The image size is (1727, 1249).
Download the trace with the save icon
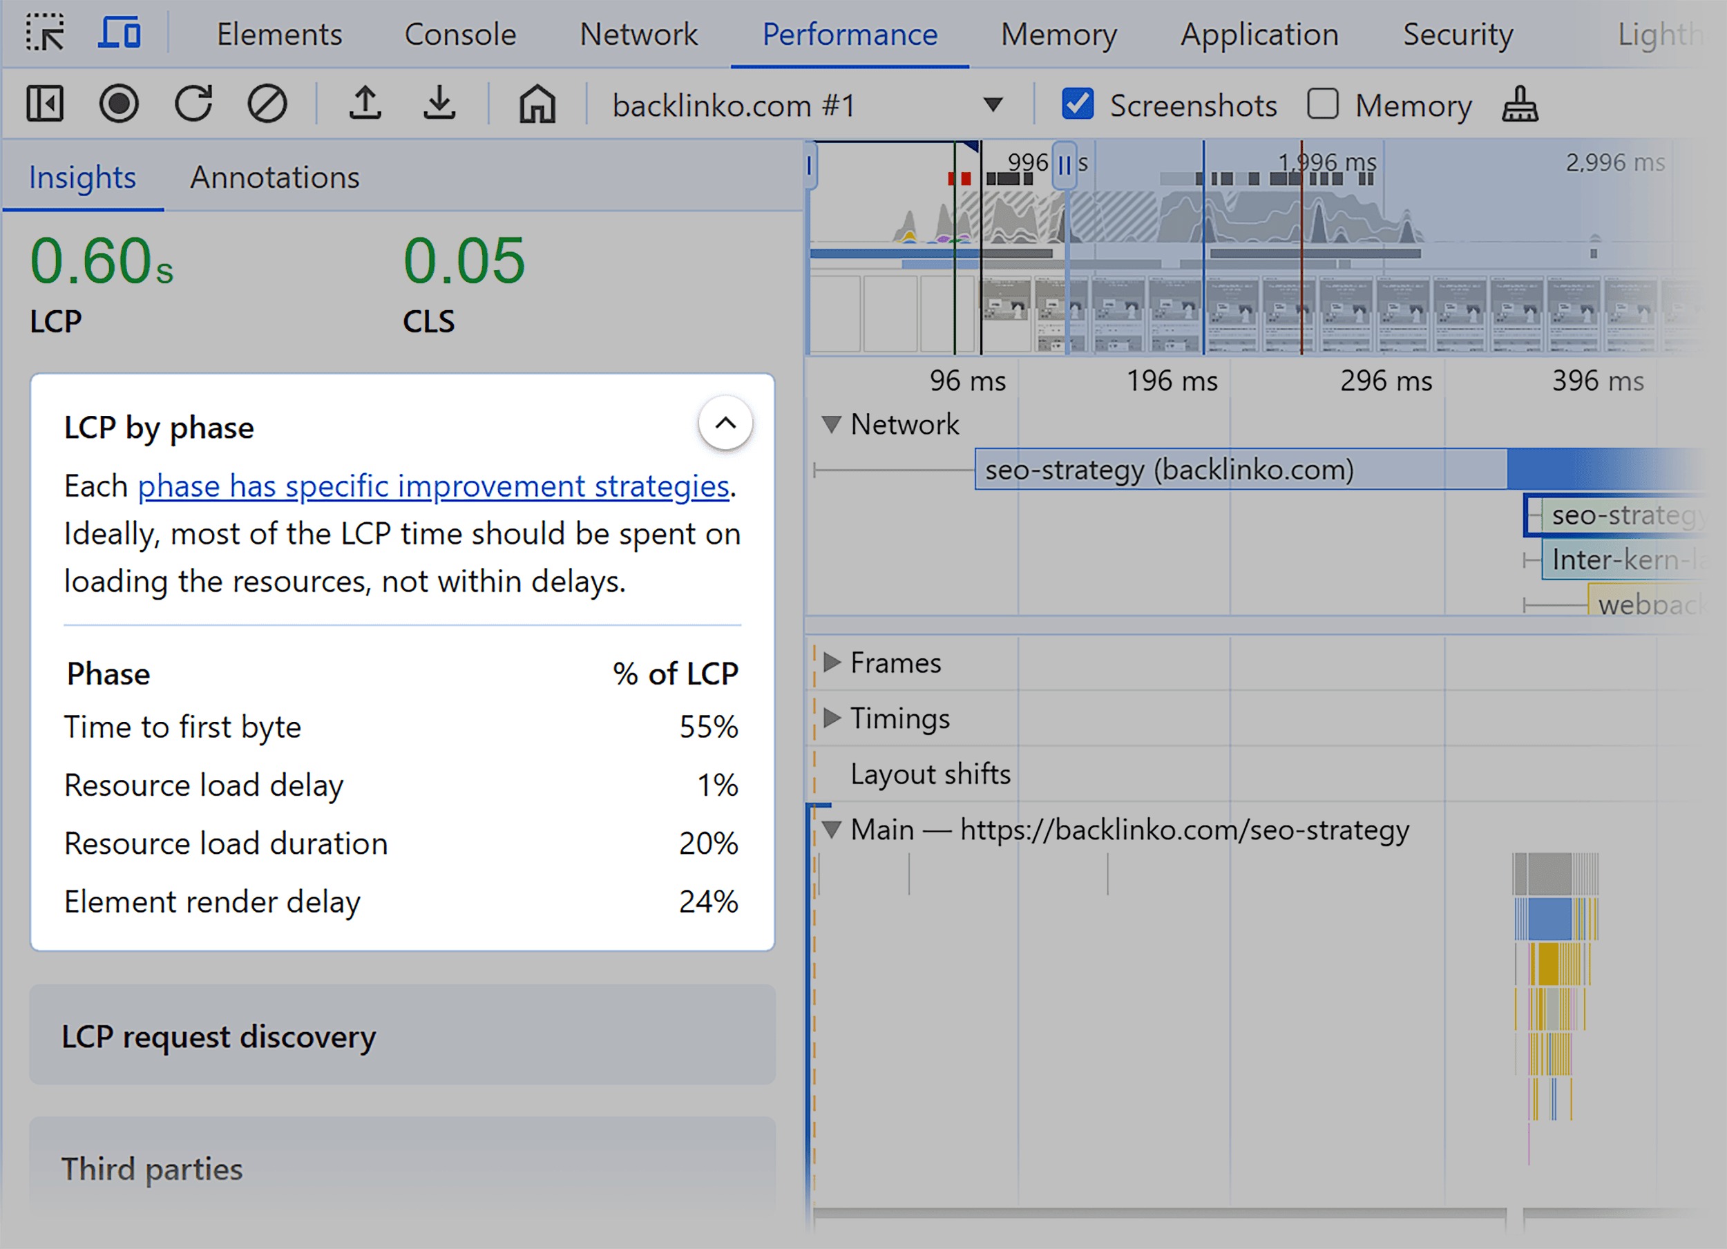(x=439, y=104)
